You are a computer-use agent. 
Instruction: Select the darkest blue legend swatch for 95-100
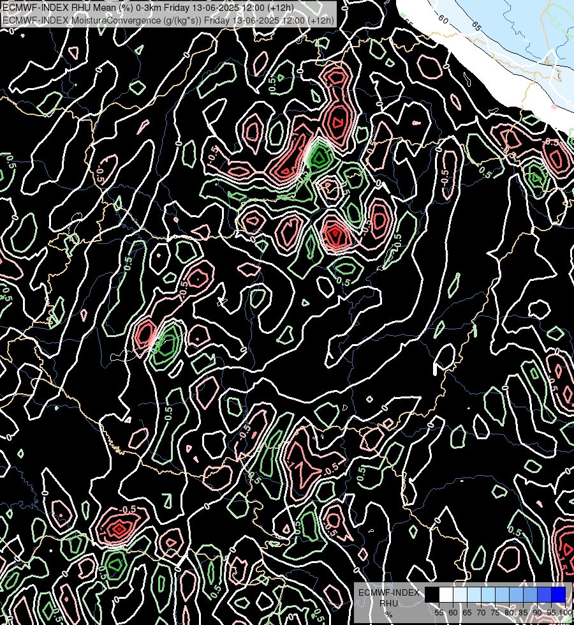[x=559, y=594]
